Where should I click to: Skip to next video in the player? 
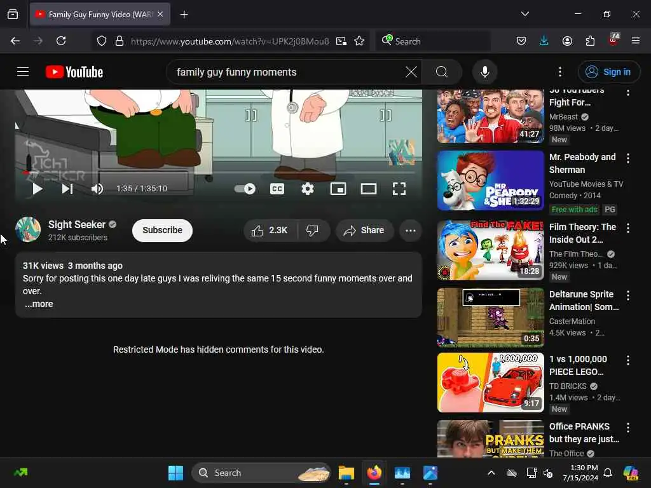67,189
